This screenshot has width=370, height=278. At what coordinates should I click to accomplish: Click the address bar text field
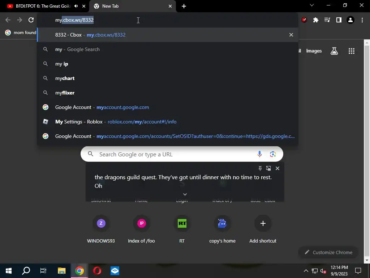tap(168, 20)
